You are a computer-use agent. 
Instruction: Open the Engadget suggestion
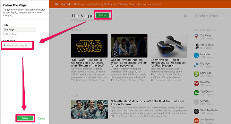tap(205, 63)
